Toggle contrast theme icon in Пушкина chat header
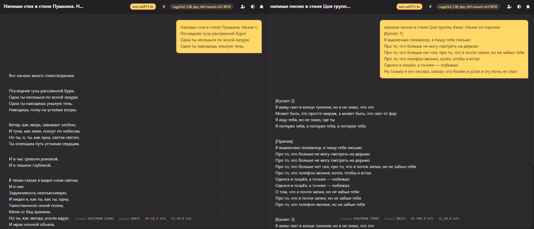This screenshot has height=229, width=534. pyautogui.click(x=253, y=6)
